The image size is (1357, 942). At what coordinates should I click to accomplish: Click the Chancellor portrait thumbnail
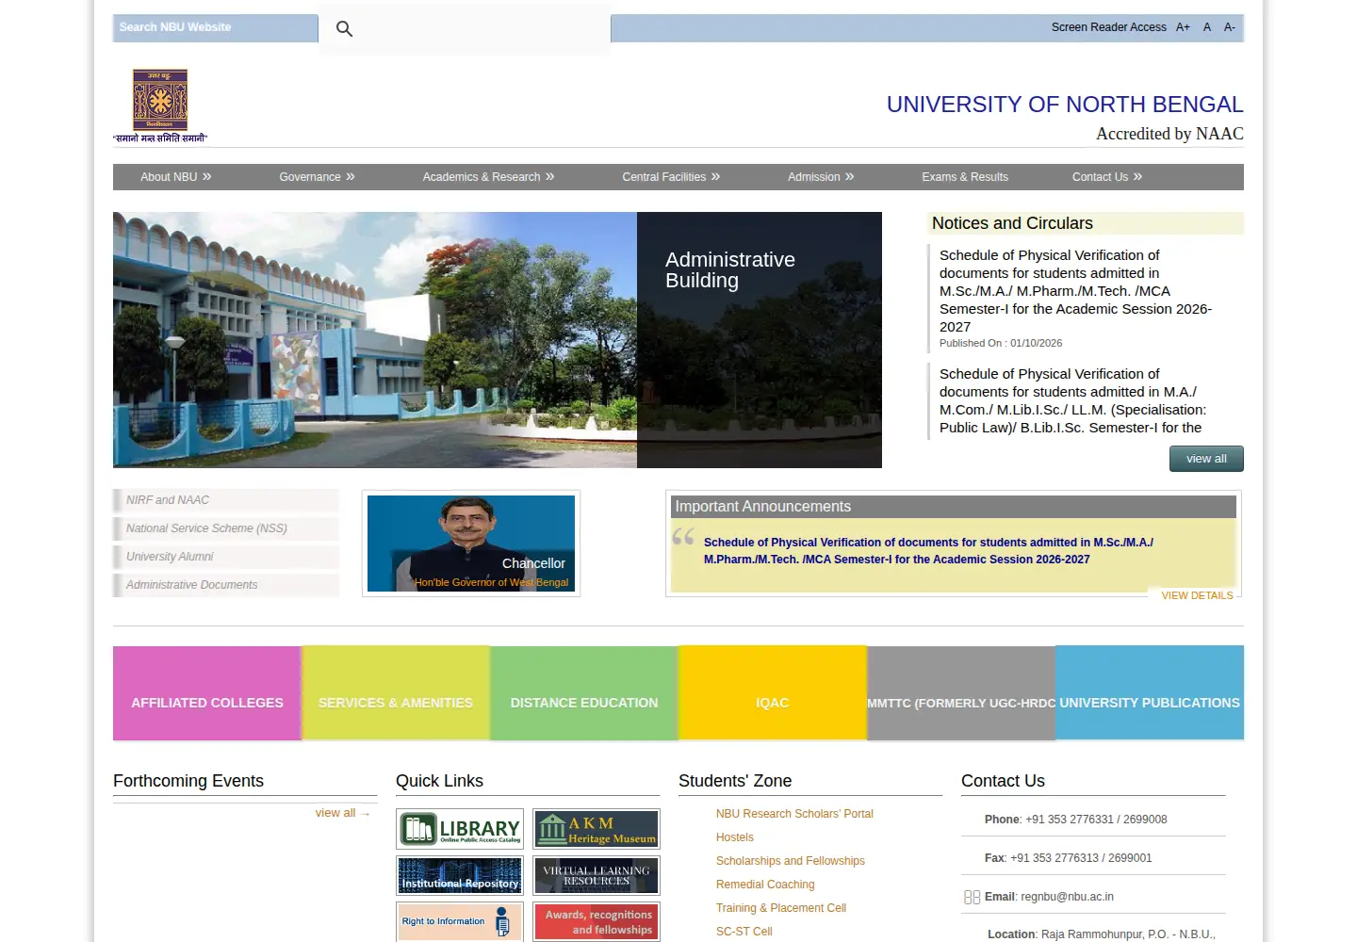pyautogui.click(x=471, y=544)
